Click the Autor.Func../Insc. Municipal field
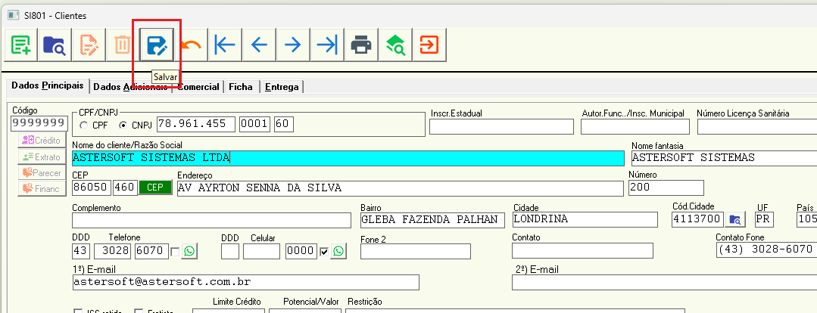The width and height of the screenshot is (817, 313). click(x=635, y=127)
